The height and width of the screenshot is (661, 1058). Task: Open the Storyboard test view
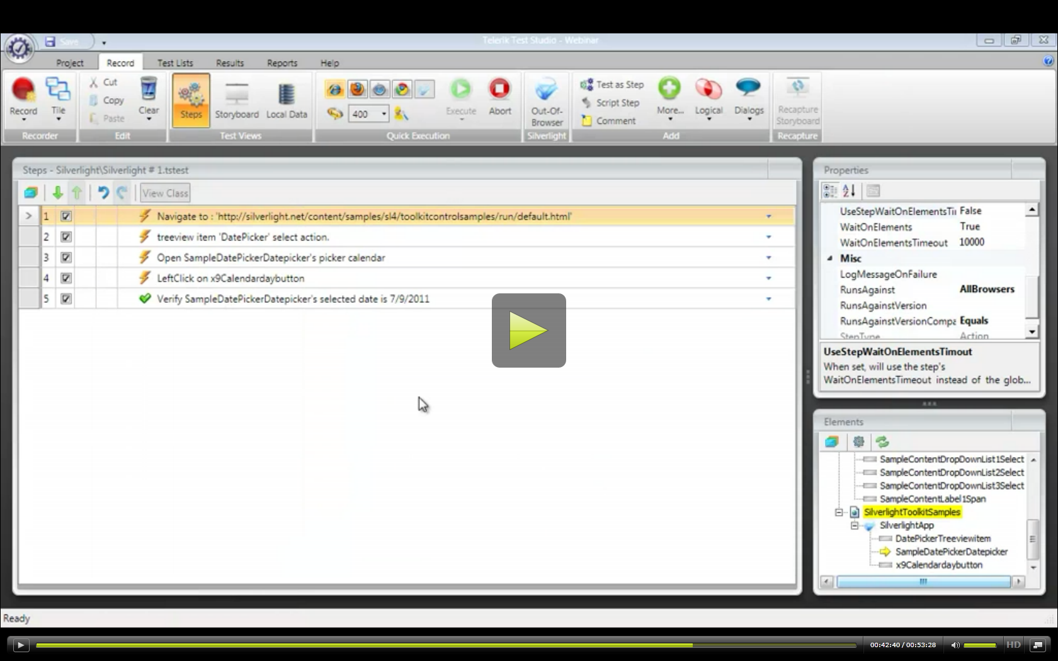237,100
